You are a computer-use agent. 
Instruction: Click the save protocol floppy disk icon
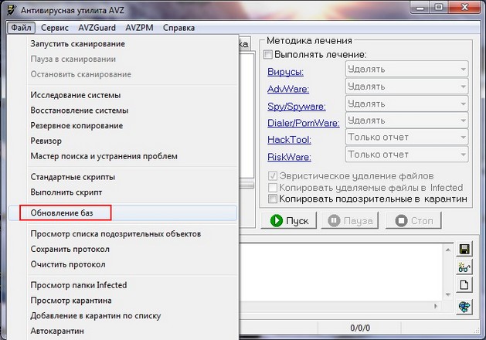tap(464, 249)
